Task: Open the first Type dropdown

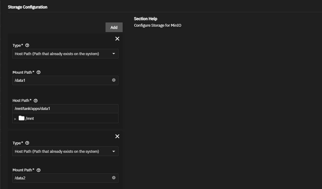Action: click(x=65, y=54)
